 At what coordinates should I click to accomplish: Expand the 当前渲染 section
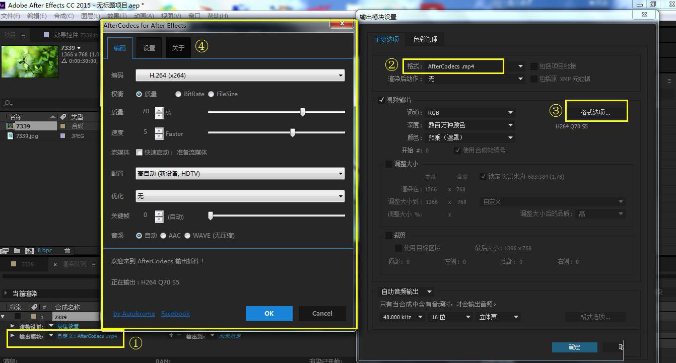(6, 293)
